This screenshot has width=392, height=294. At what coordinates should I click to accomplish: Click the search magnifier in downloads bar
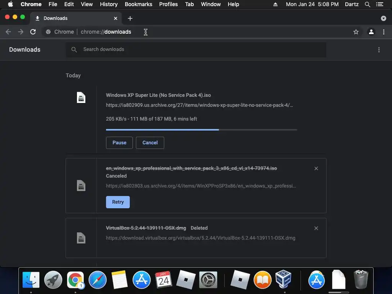coord(74,49)
